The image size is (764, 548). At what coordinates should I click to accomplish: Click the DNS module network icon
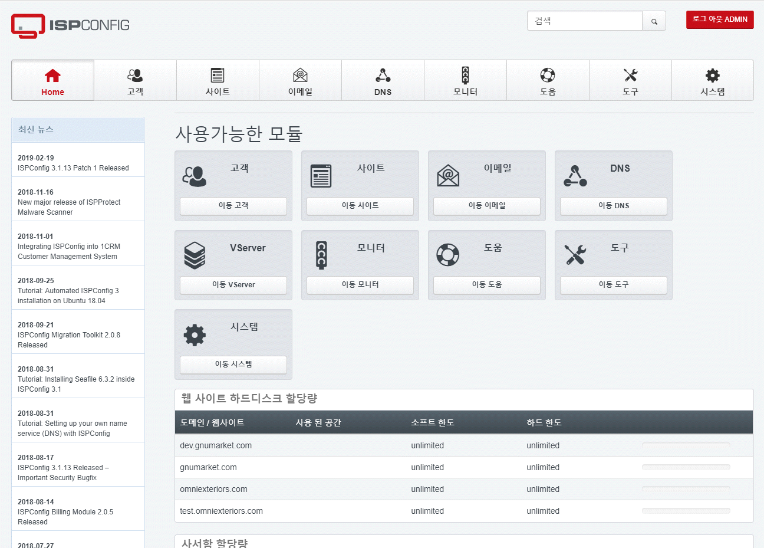[x=575, y=176]
